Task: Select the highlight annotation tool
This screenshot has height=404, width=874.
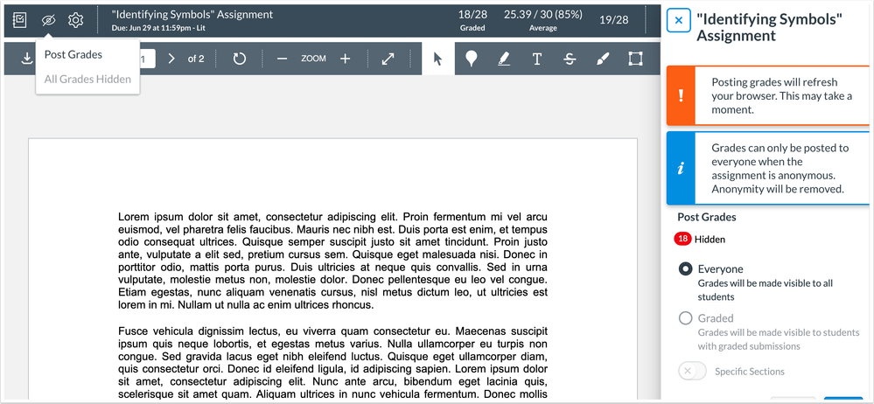Action: 504,59
